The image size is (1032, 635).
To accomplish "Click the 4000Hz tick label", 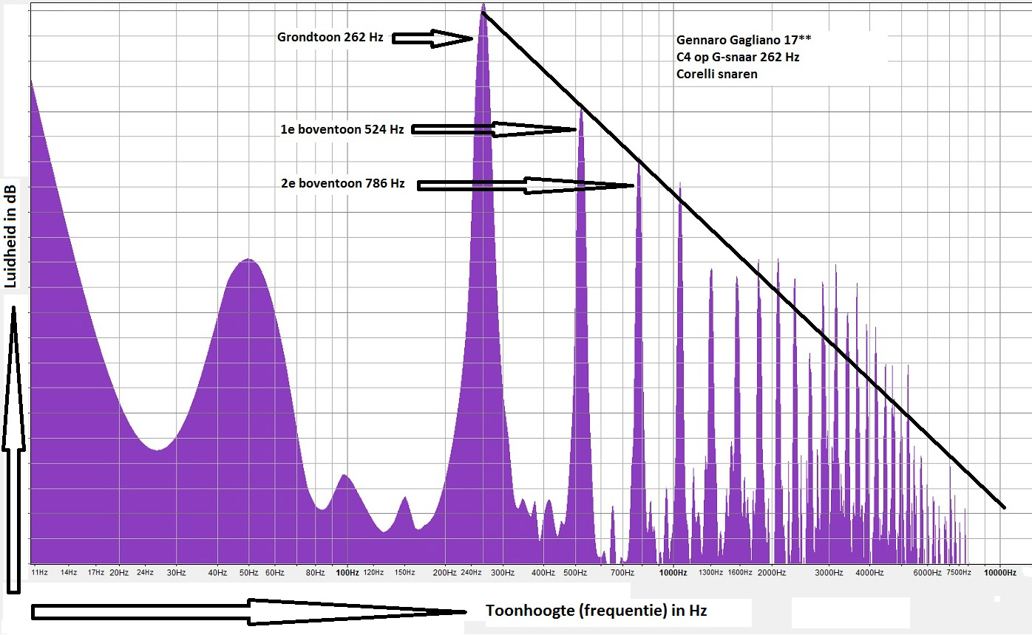I will click(x=869, y=572).
